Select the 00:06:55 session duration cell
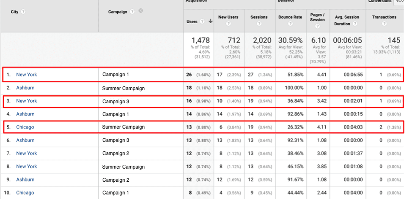The height and width of the screenshot is (199, 412). [353, 75]
